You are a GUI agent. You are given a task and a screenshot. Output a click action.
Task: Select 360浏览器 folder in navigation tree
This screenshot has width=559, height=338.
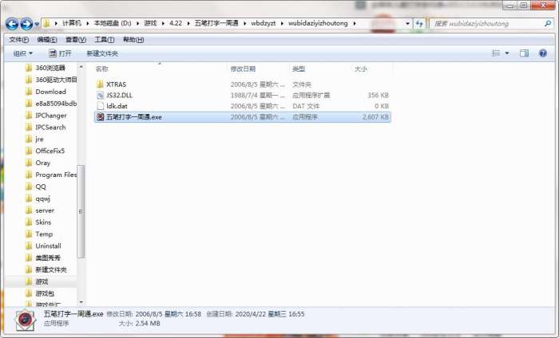click(x=50, y=68)
